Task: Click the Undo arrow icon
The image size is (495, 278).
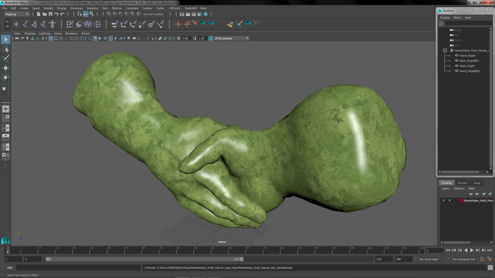Action: pos(56,14)
